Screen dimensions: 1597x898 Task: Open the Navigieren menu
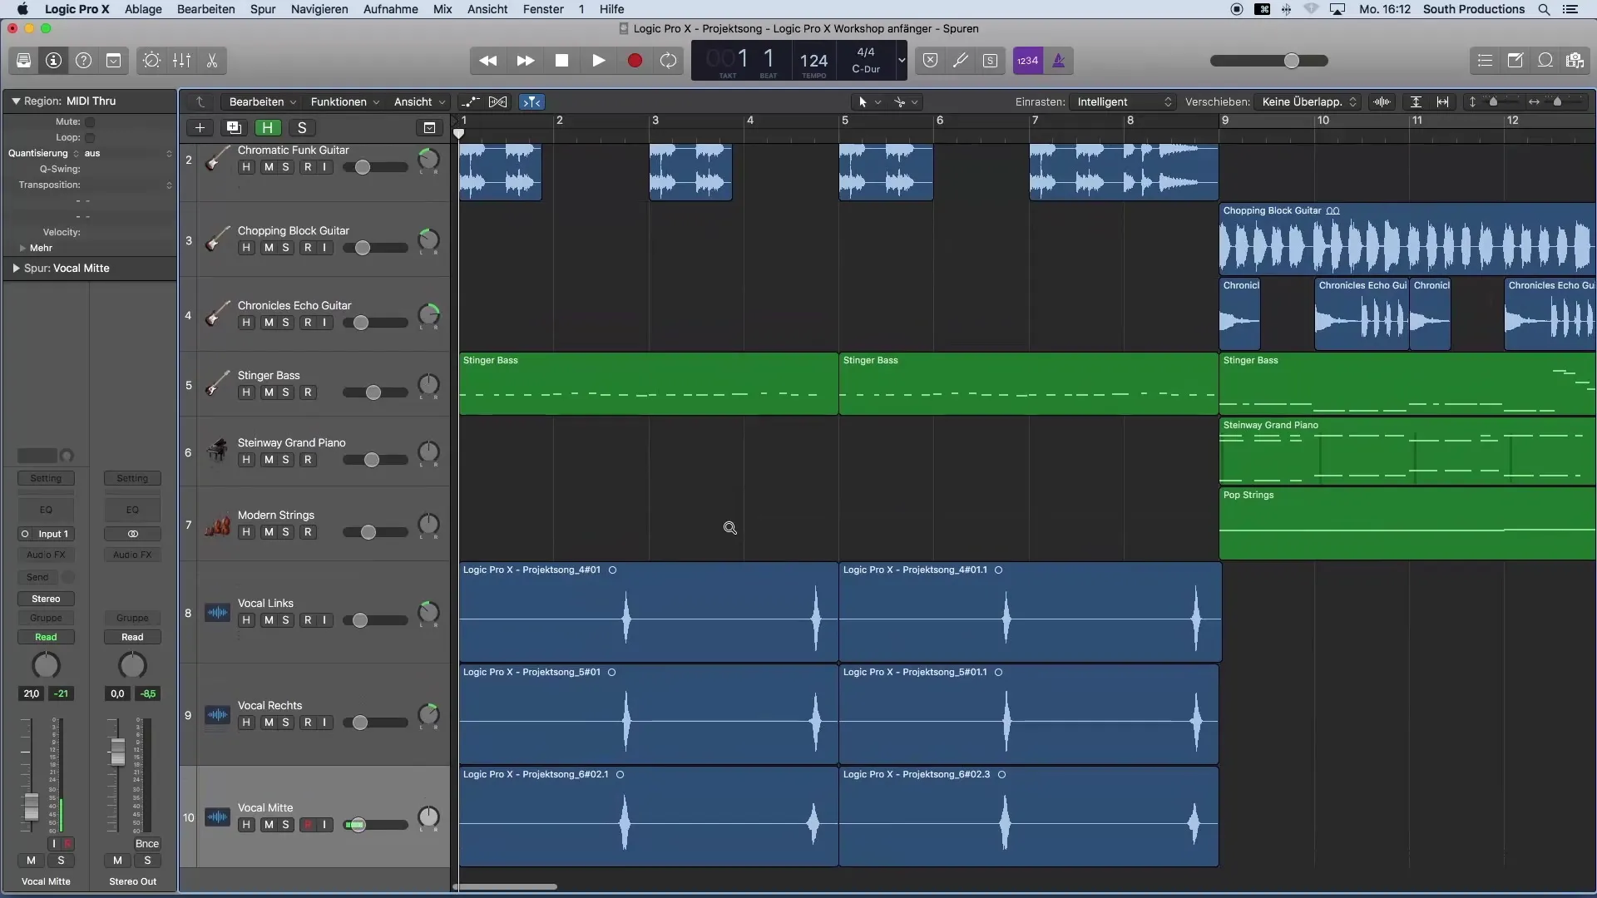click(x=319, y=9)
